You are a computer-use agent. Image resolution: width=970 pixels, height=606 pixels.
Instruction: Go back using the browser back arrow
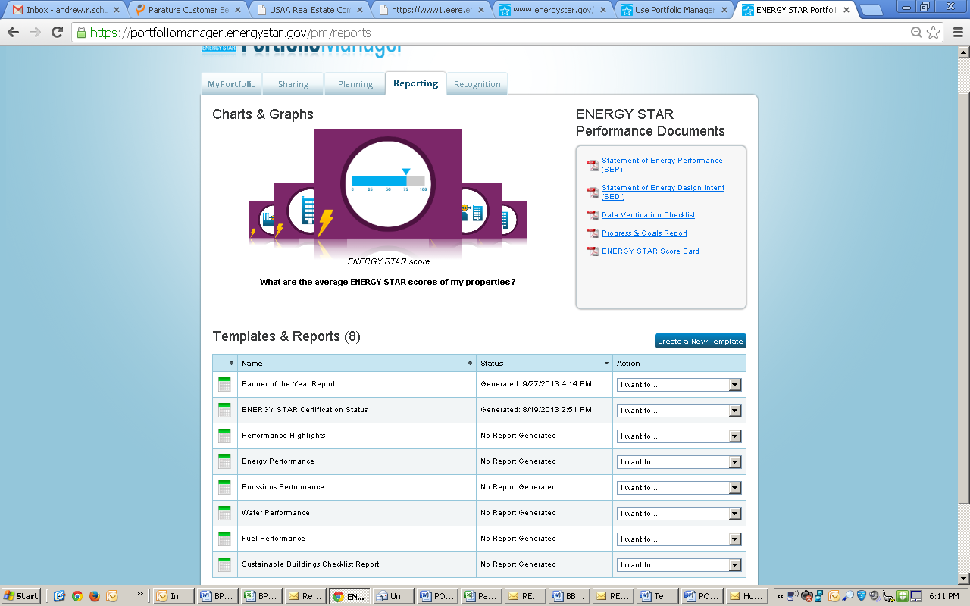[13, 33]
